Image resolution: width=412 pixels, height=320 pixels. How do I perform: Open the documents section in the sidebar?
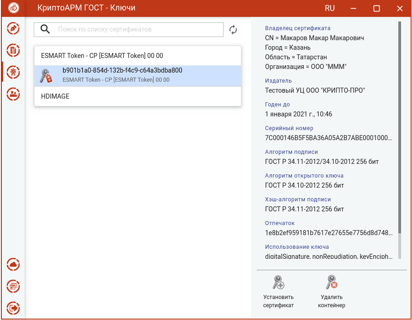click(13, 50)
